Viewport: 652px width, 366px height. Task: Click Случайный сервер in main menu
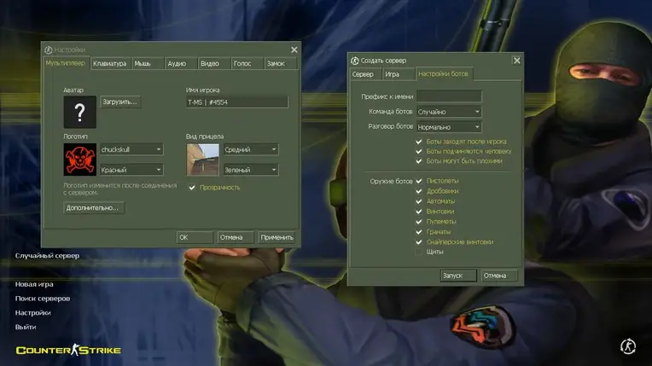[48, 256]
